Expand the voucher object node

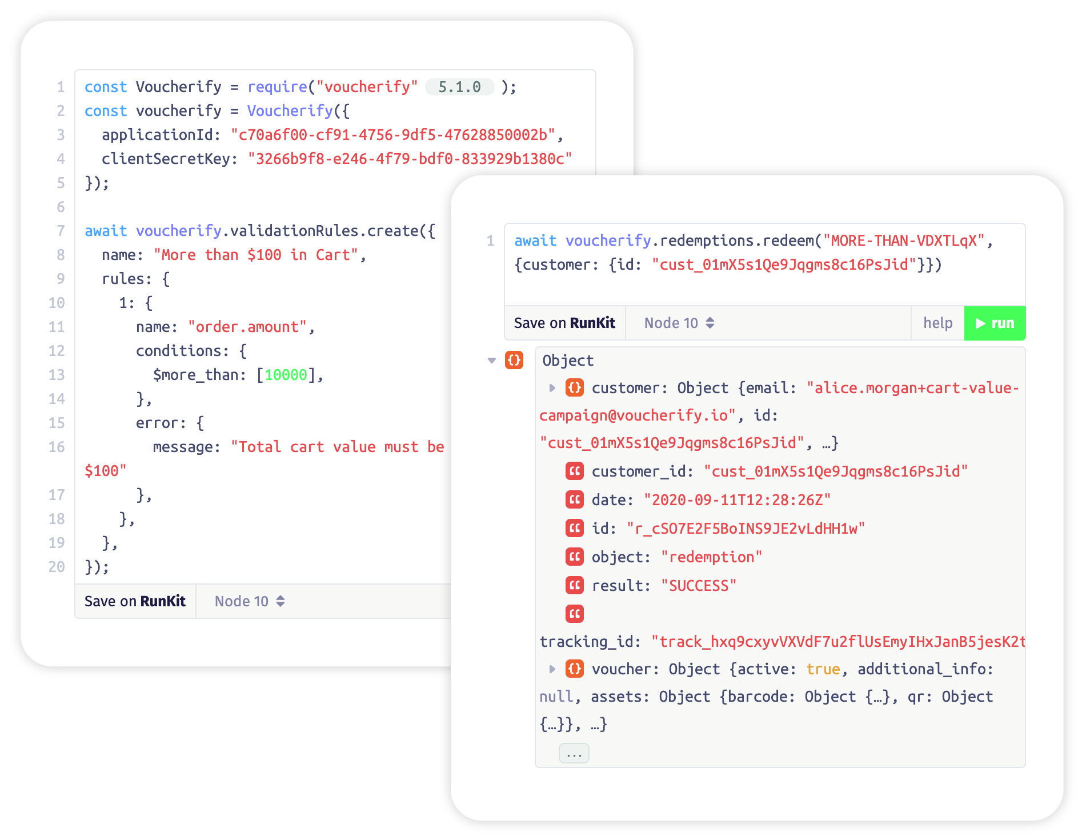point(552,669)
